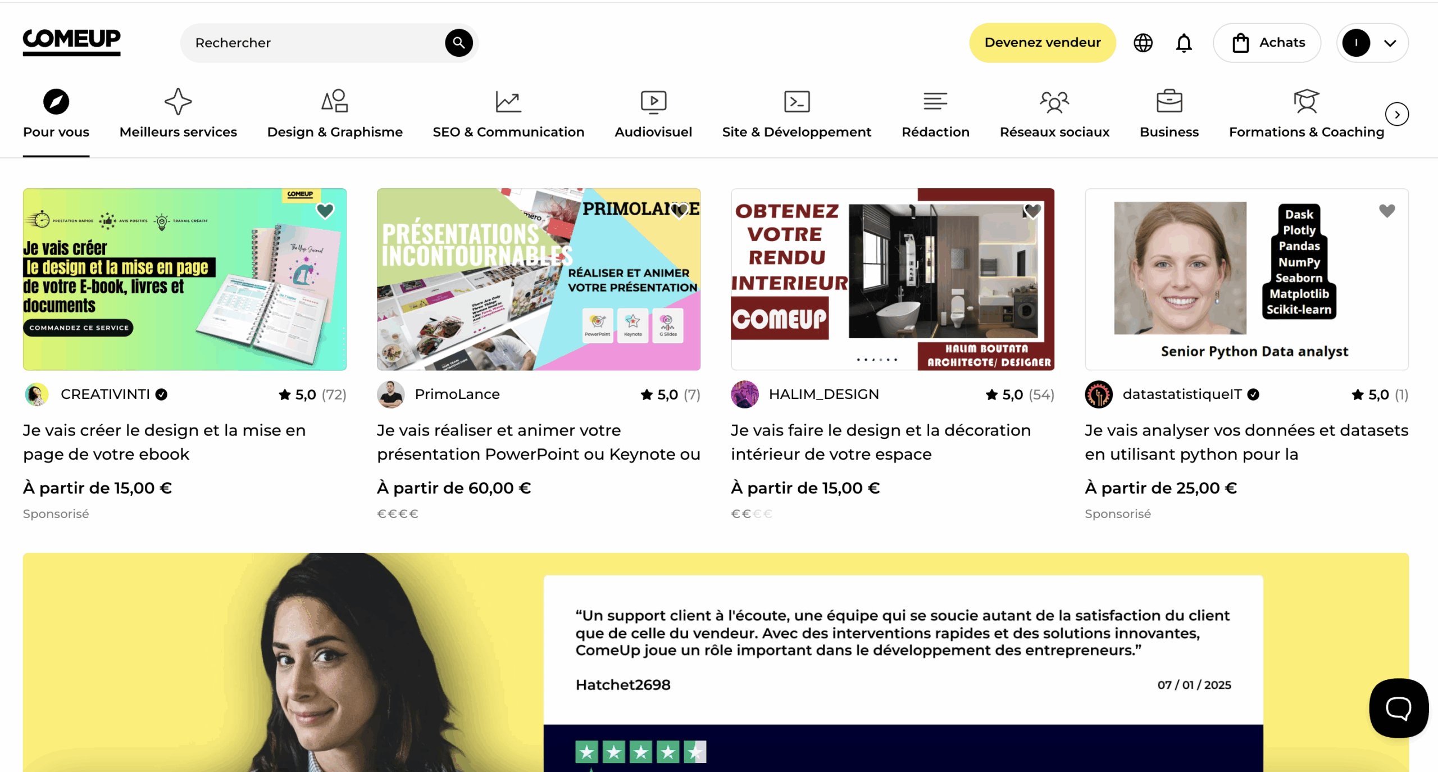Click the Trustpilot star rating row
The image size is (1438, 772).
[x=640, y=752]
